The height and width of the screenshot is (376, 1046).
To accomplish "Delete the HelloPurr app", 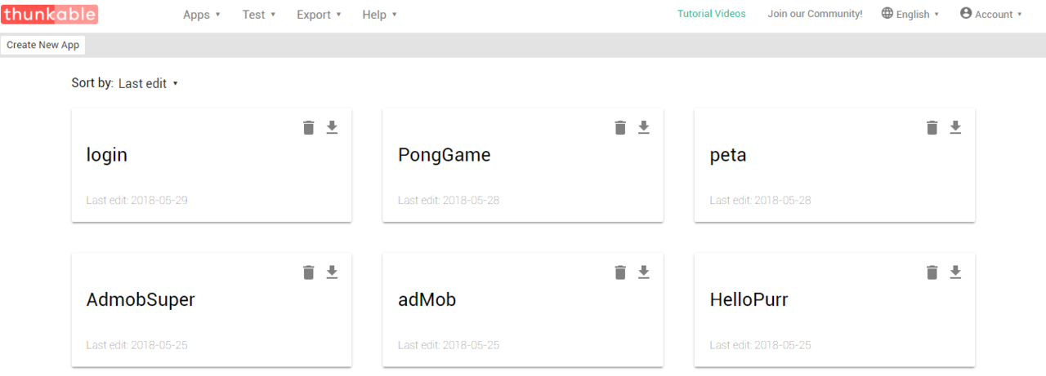I will coord(932,272).
